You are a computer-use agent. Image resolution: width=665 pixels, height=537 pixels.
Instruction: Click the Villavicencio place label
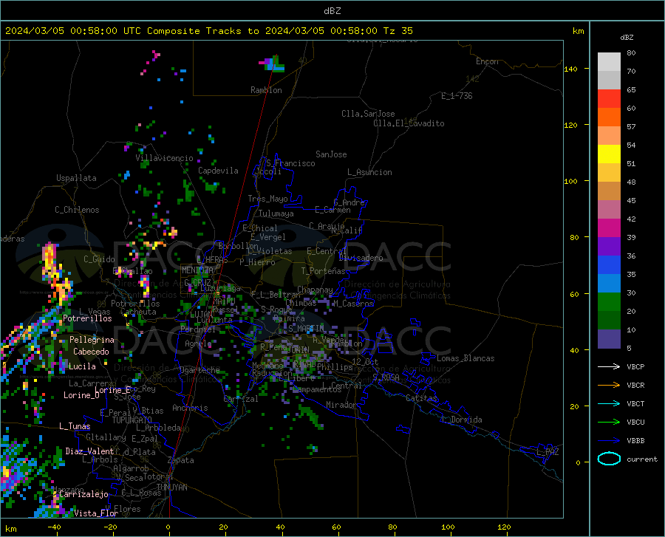[x=164, y=158]
